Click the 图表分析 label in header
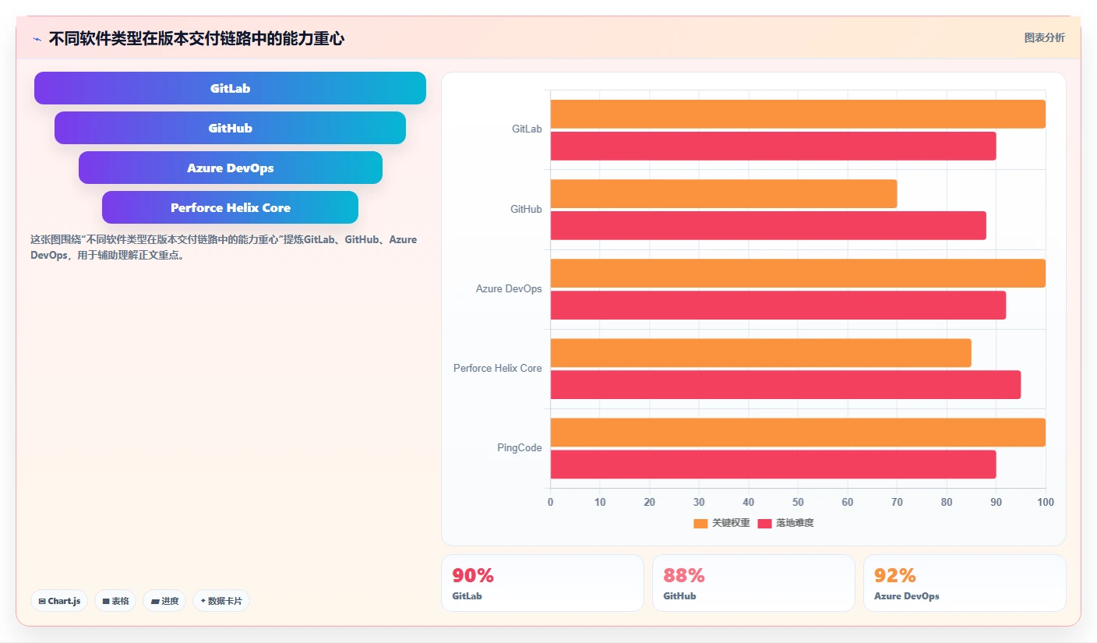 point(1044,37)
